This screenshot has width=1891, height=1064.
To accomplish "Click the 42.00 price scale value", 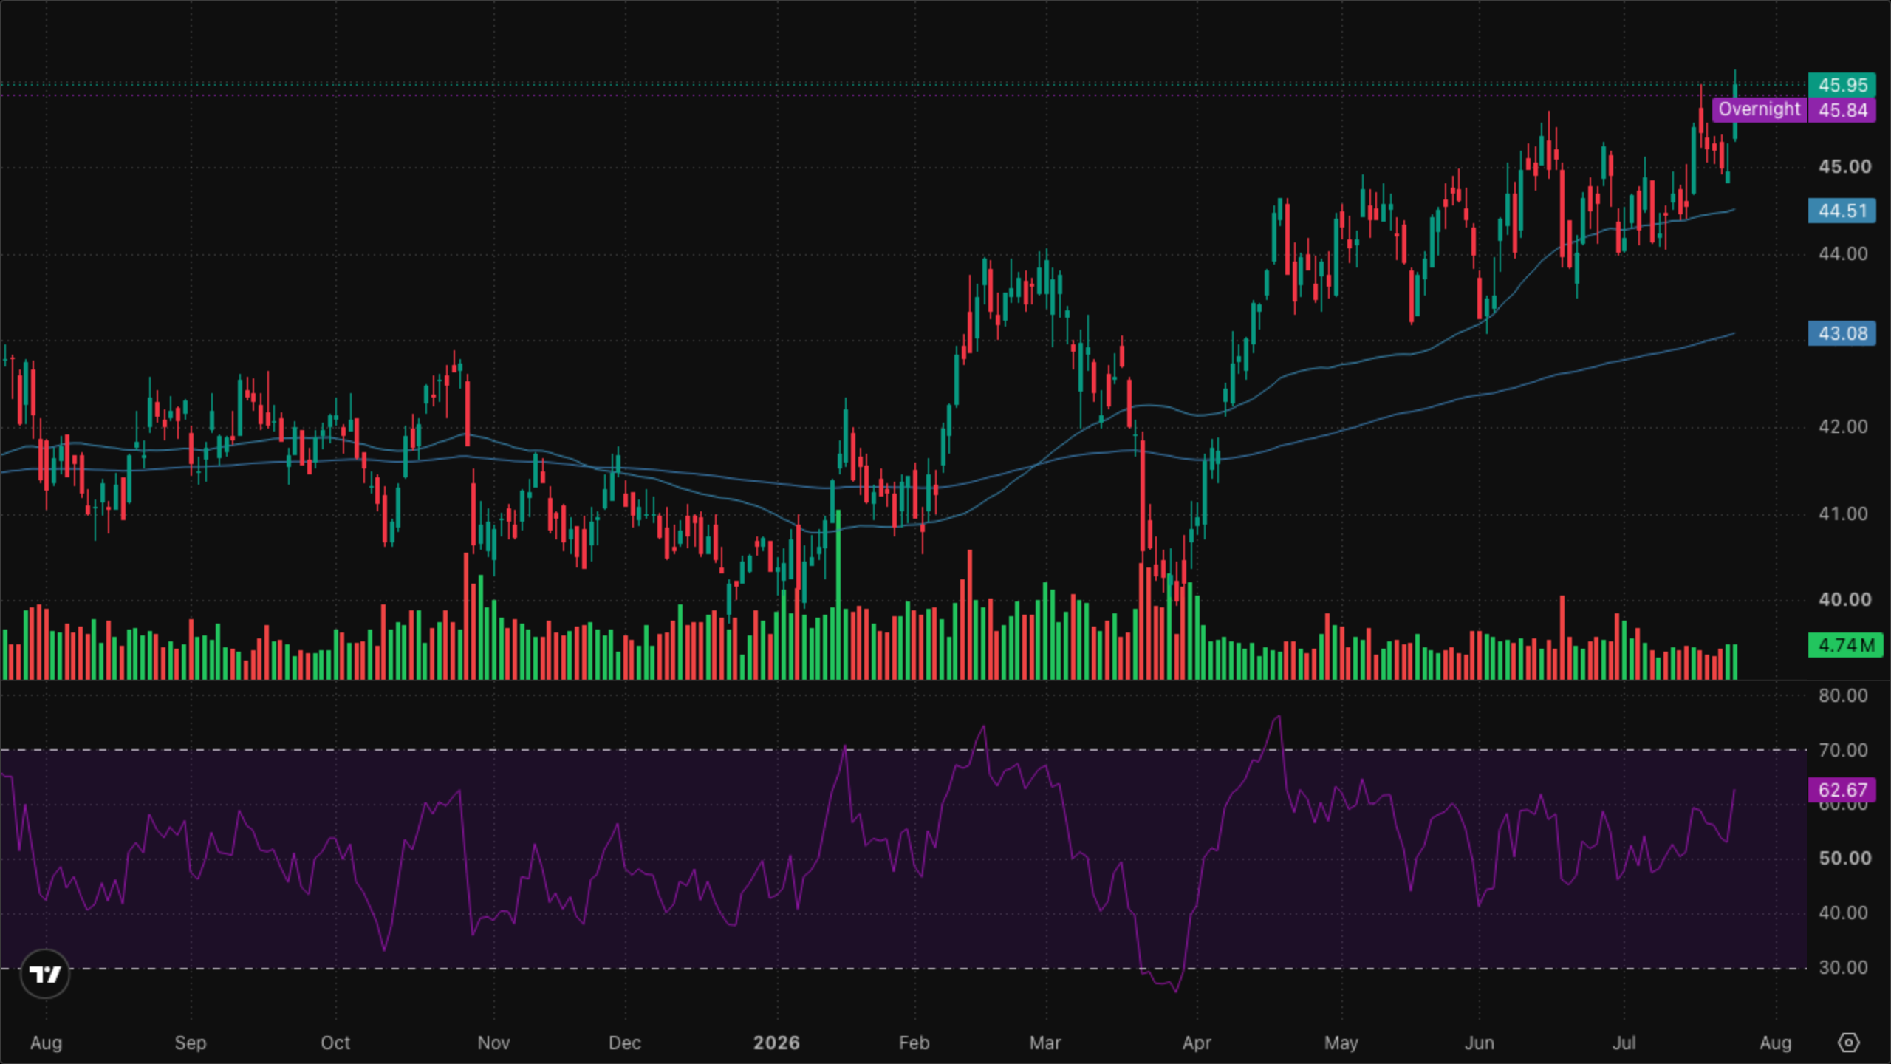I will click(1843, 426).
